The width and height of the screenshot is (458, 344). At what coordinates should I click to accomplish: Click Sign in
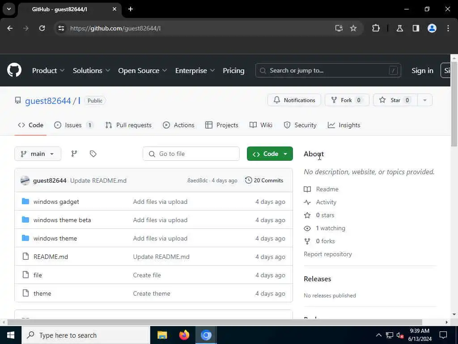pyautogui.click(x=422, y=70)
